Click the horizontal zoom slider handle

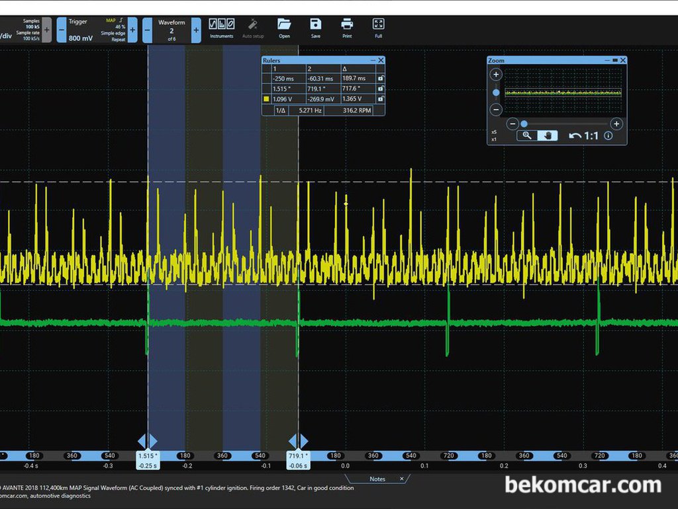(524, 124)
